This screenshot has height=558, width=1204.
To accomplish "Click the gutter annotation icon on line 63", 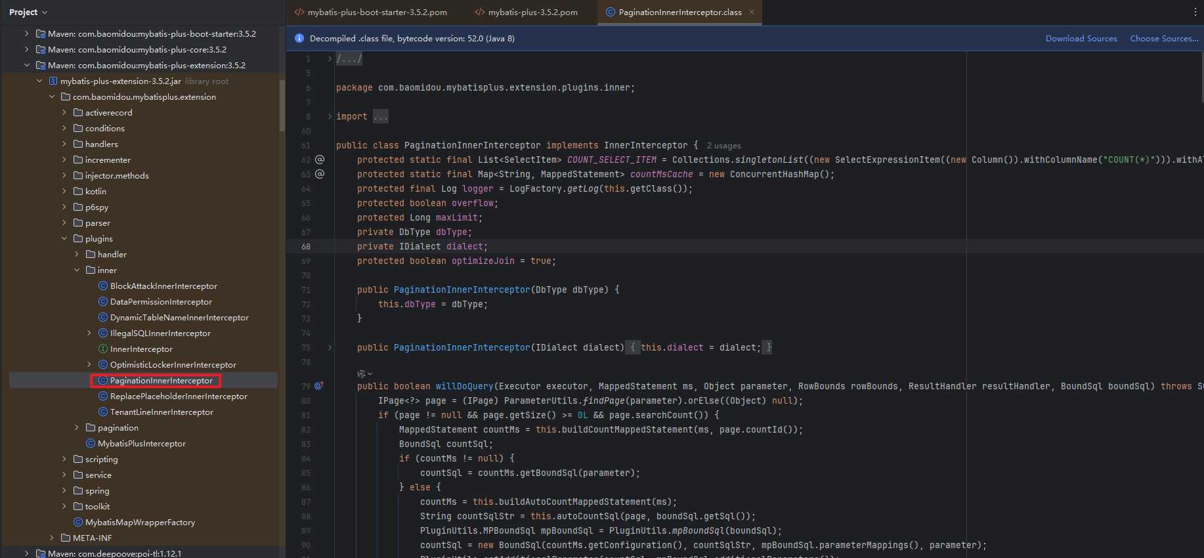I will click(x=320, y=174).
